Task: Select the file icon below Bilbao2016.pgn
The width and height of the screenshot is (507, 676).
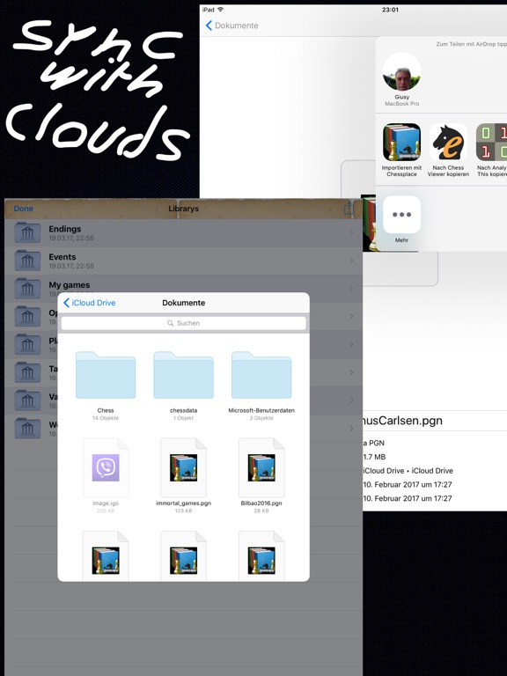Action: click(x=261, y=556)
